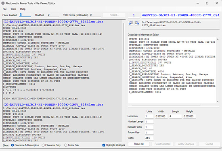Click the Number Lamps field
Viewport: 222px width, 151px height.
(x=149, y=122)
